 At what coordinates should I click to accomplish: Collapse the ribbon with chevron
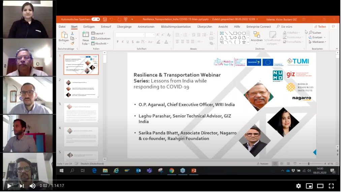point(337,49)
